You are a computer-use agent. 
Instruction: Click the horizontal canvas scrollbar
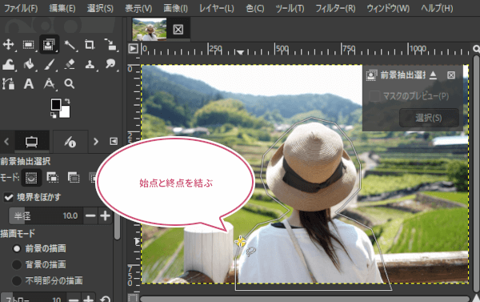[304, 299]
